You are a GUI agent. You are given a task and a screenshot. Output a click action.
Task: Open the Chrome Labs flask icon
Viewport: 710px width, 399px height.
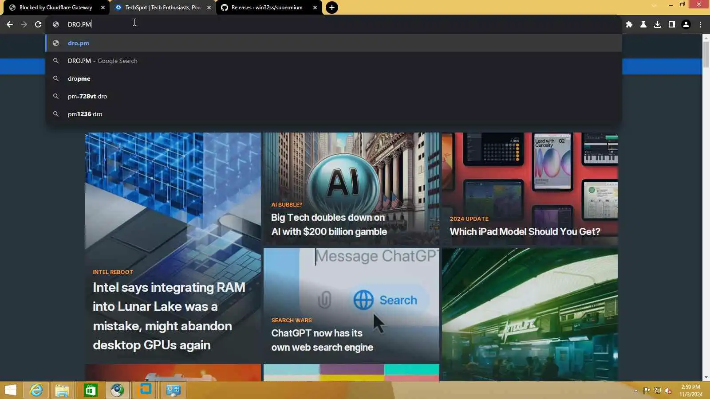[x=643, y=24]
